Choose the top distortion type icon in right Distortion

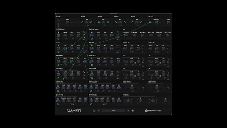pos(117,32)
